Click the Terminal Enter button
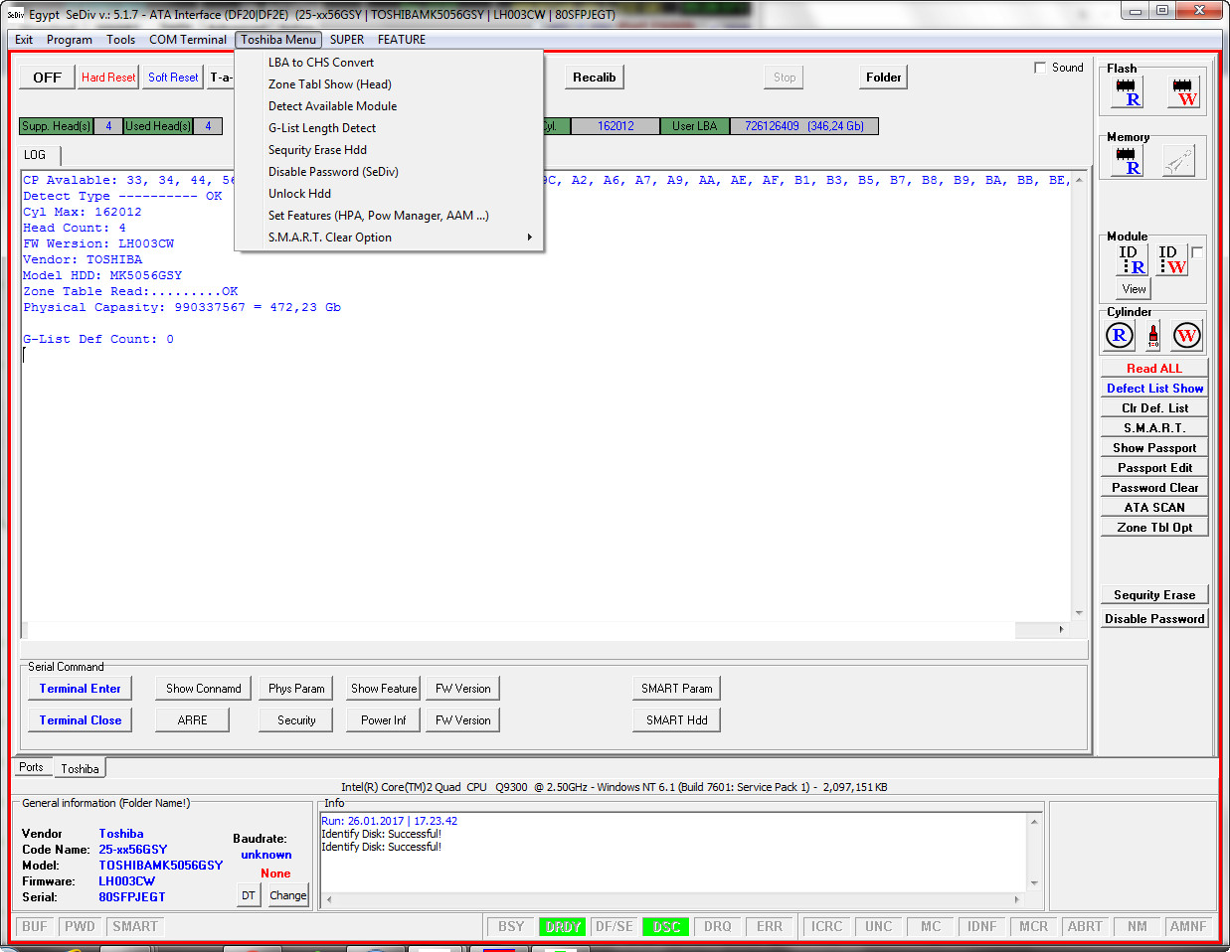This screenshot has width=1230, height=952. pyautogui.click(x=81, y=689)
